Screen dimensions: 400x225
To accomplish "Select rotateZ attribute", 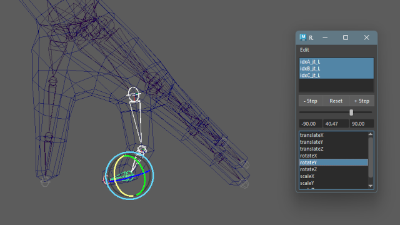I will coord(334,169).
